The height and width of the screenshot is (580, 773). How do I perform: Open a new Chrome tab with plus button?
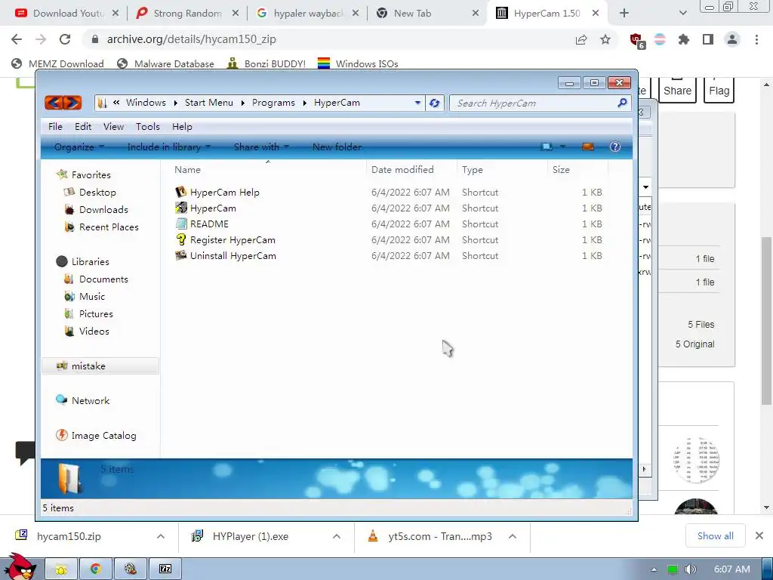(x=624, y=14)
